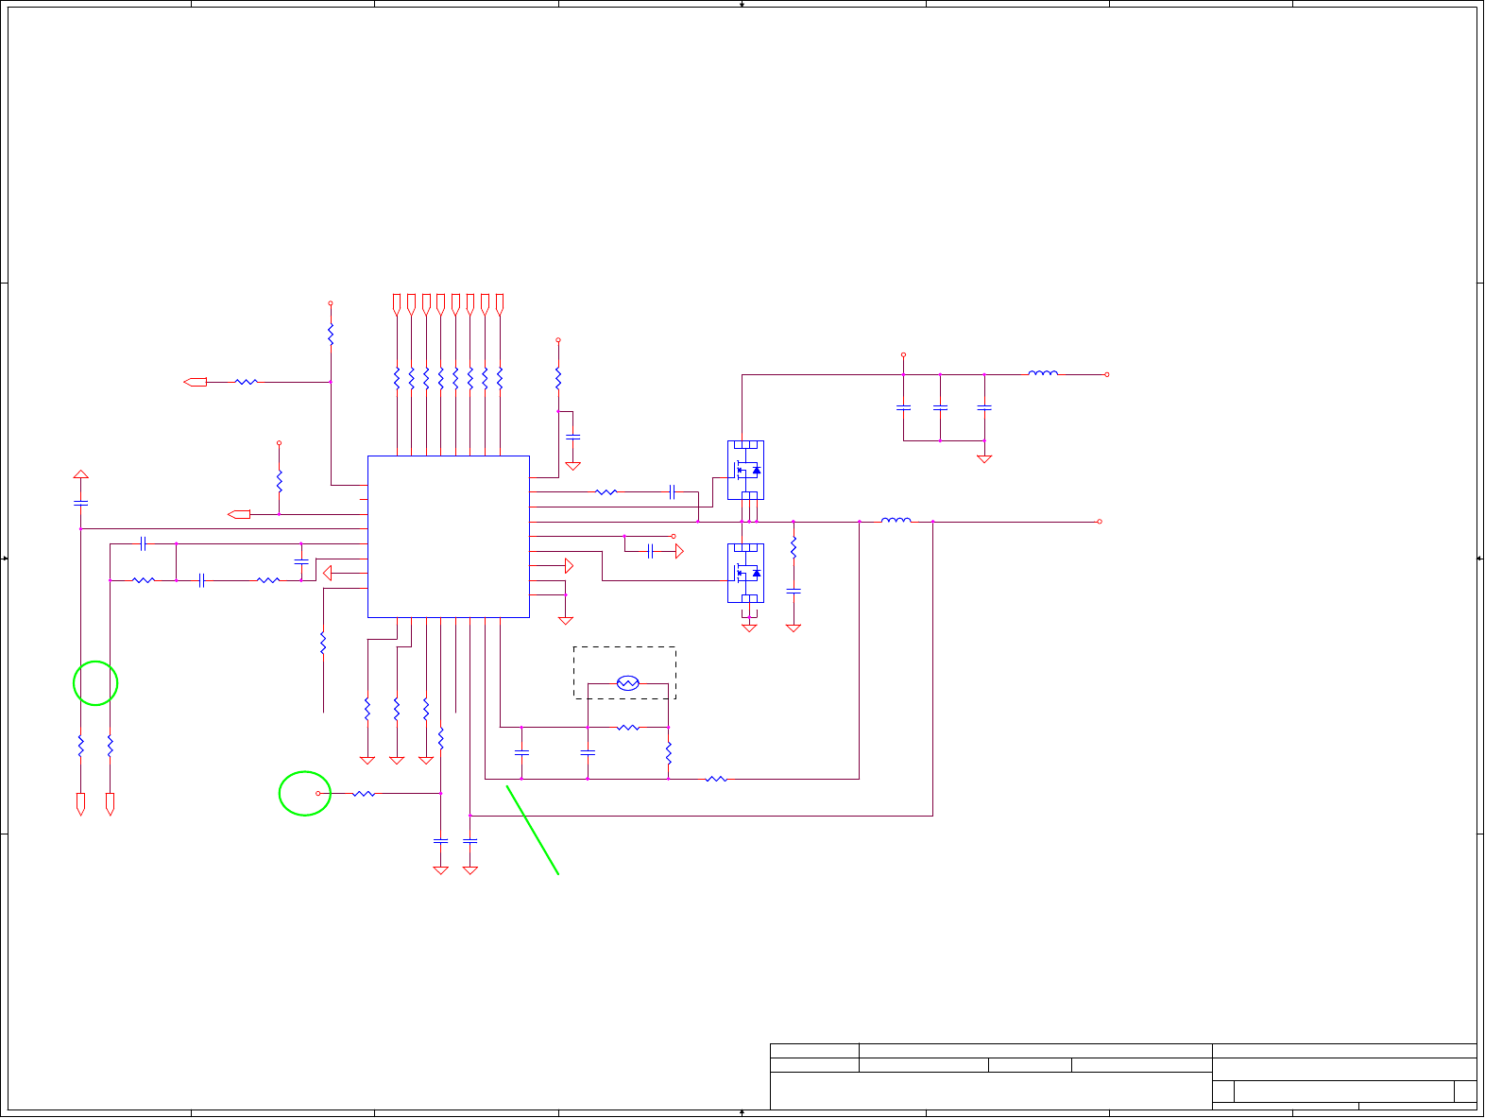The height and width of the screenshot is (1118, 1485).
Task: Select the leftmost off-page connector above the IC
Action: [x=397, y=305]
